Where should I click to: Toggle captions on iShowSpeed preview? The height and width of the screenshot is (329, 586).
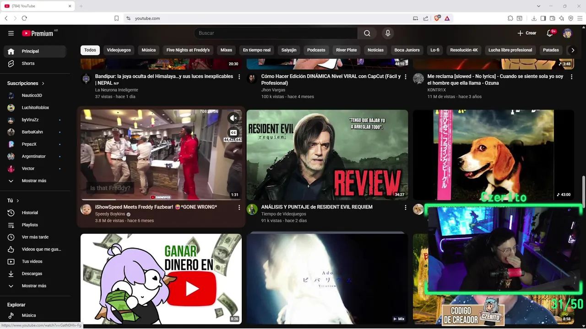[233, 133]
